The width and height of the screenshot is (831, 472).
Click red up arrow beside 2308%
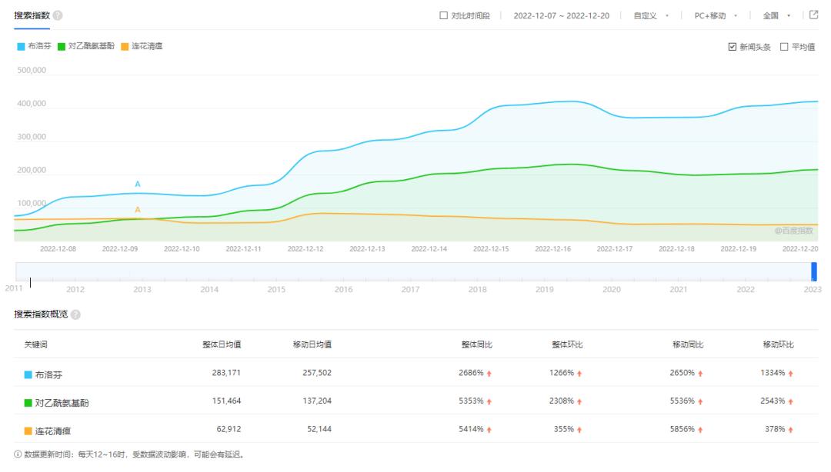(580, 401)
